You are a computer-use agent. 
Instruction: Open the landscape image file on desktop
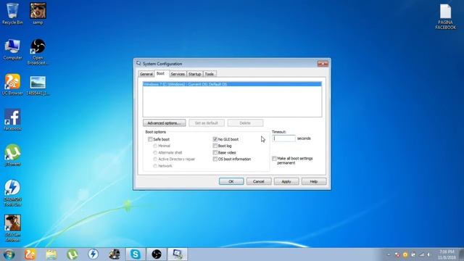click(38, 86)
